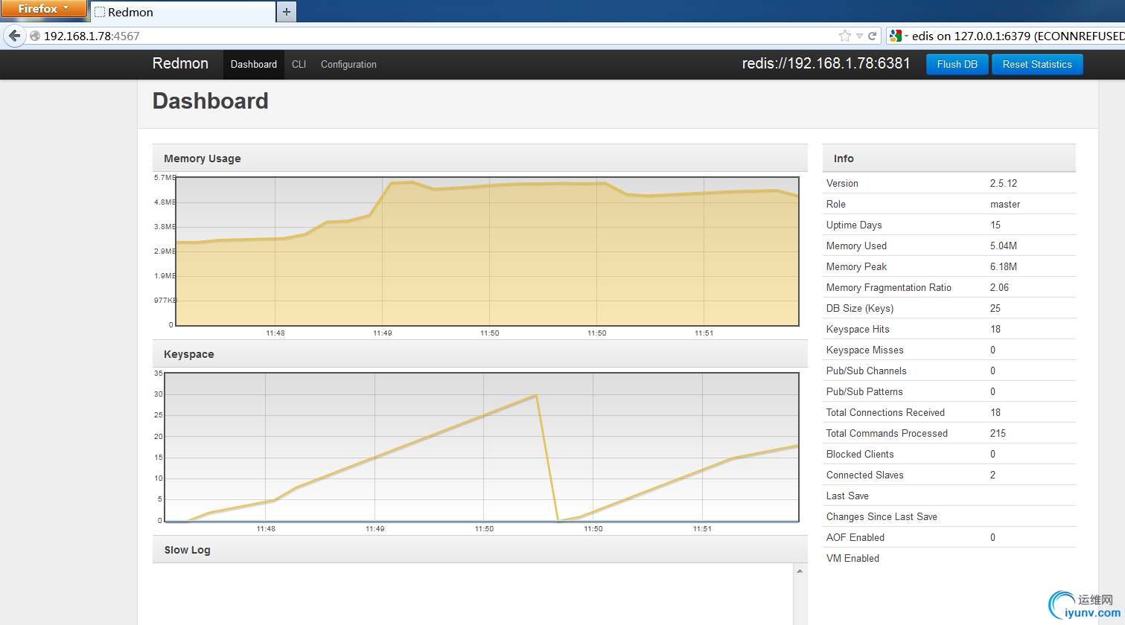Image resolution: width=1125 pixels, height=625 pixels.
Task: Select the Memory Used value 5.04M
Action: pos(1004,246)
